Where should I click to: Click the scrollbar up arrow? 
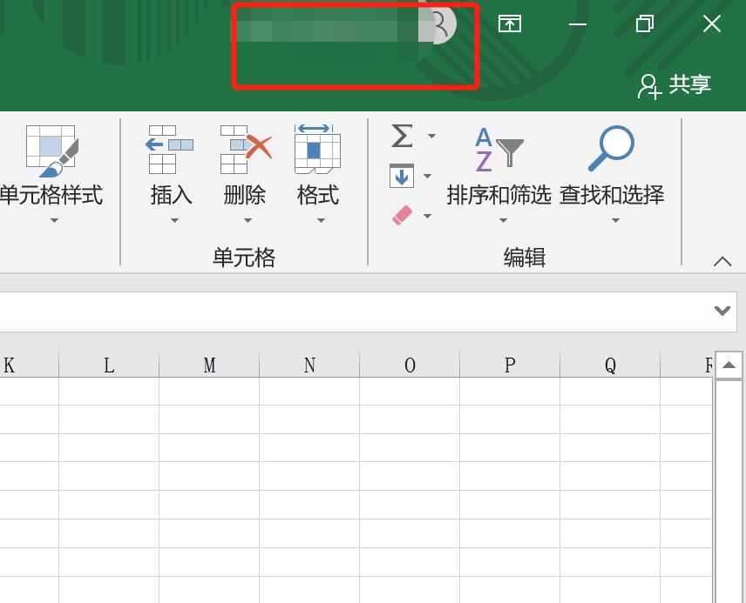point(729,365)
